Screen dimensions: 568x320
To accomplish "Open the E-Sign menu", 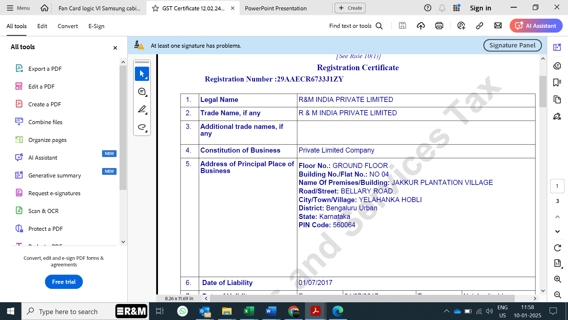I will [96, 26].
